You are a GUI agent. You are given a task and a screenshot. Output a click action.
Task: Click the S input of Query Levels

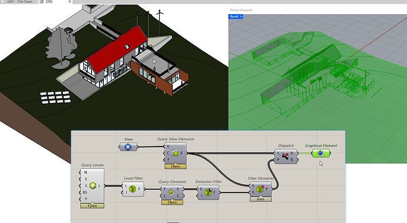click(x=86, y=186)
